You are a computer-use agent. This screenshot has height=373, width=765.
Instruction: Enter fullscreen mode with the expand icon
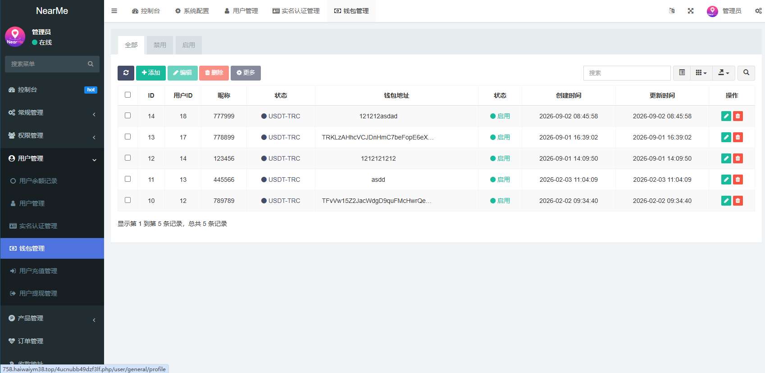point(691,11)
